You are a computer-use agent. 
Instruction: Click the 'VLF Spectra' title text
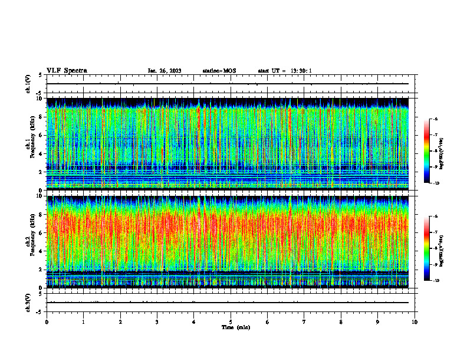[67, 71]
